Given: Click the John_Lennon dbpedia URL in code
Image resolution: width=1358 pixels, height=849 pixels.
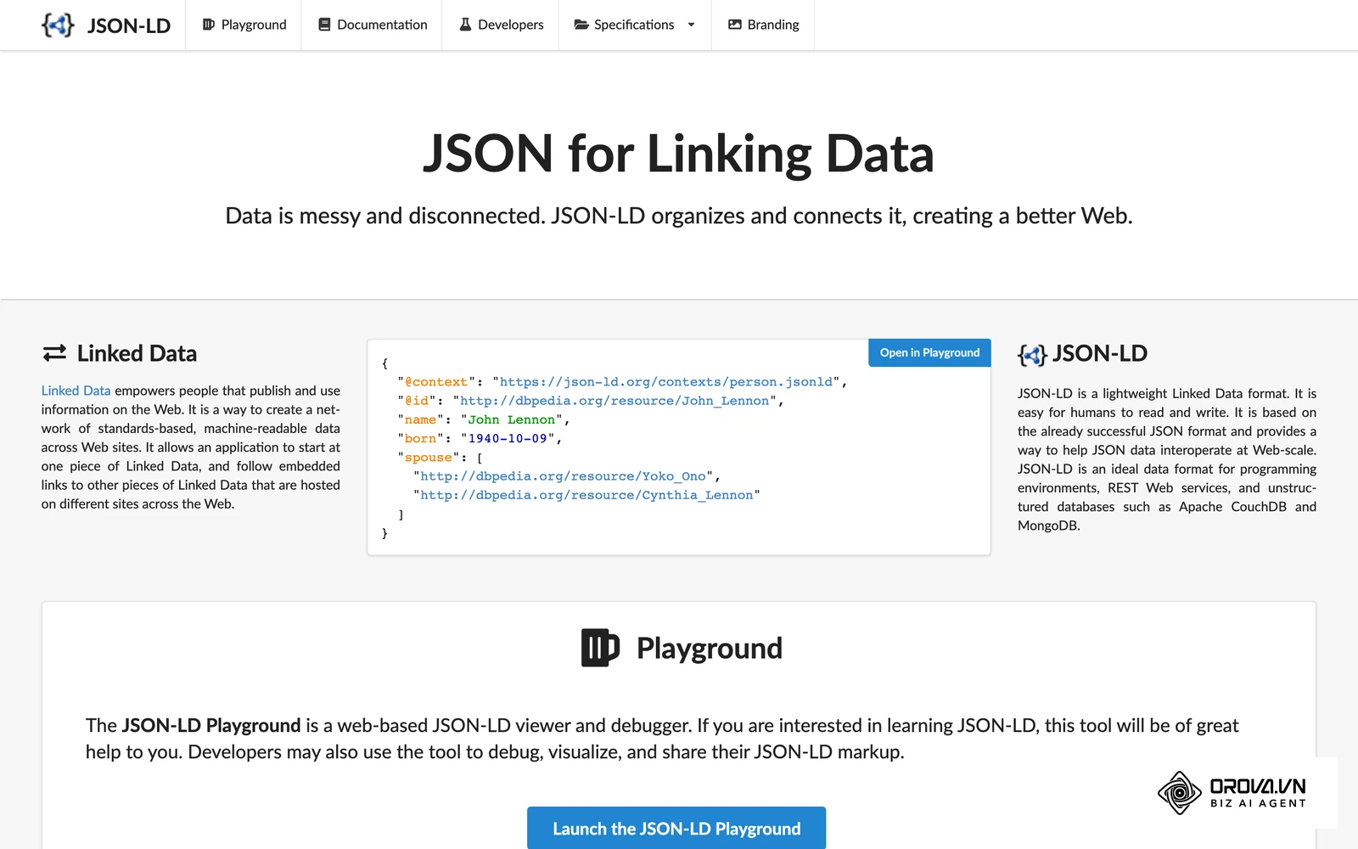Looking at the screenshot, I should (x=614, y=401).
